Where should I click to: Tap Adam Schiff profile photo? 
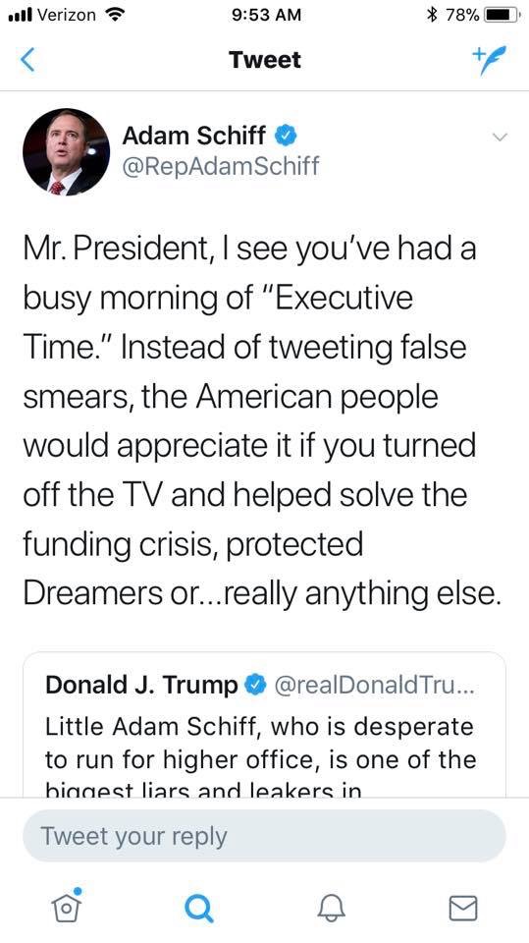point(66,151)
